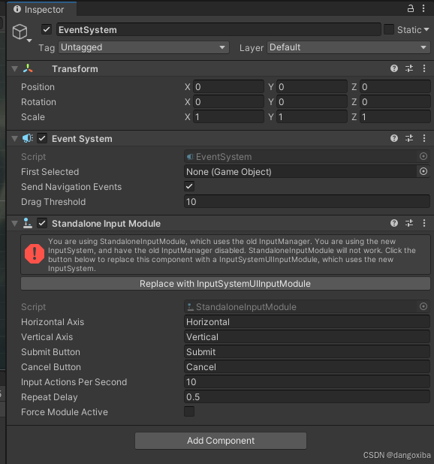Screen dimensions: 434x464
Task: Open the Standalone Input Module presets icon
Action: point(409,223)
